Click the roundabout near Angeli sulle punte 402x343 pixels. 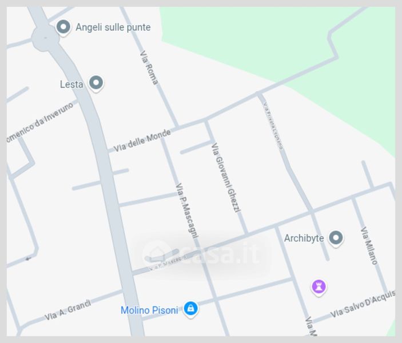coord(45,38)
